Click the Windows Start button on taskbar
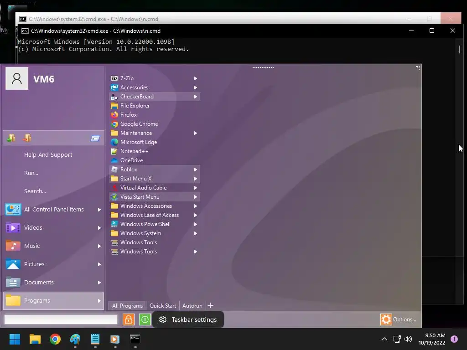The image size is (467, 350). point(15,339)
